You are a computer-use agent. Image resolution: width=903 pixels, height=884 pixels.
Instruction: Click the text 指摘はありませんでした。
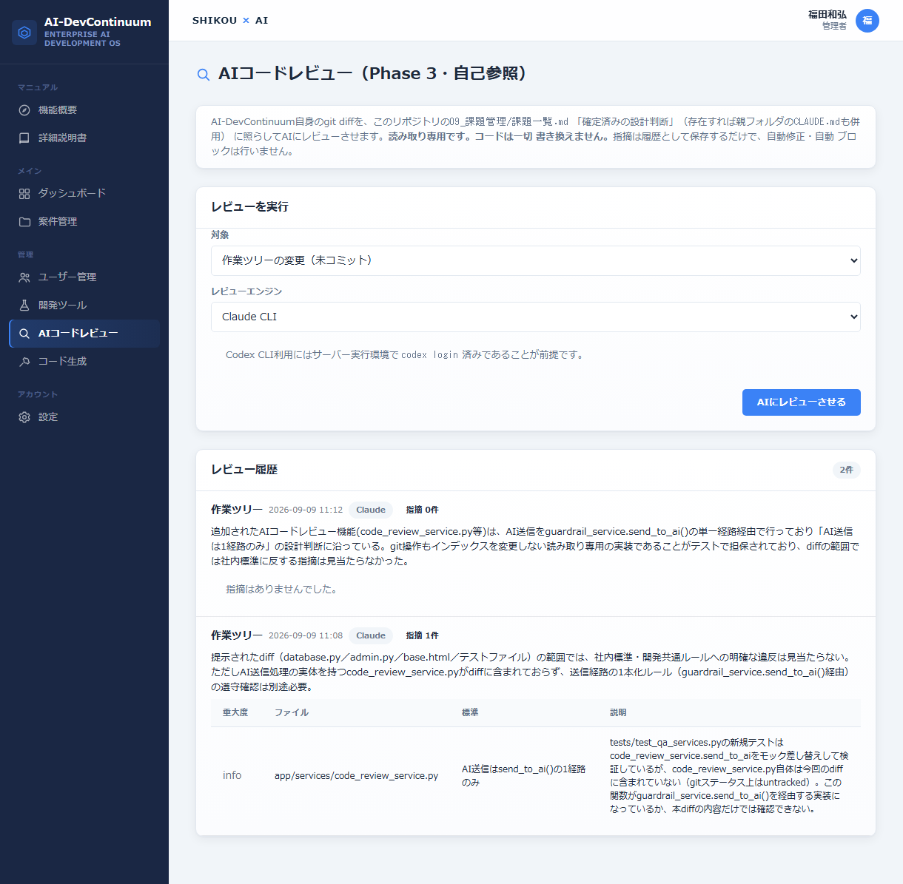point(283,590)
